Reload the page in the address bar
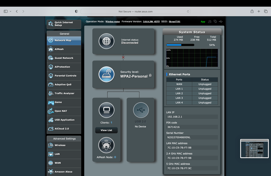Image resolution: width=271 pixels, height=176 pixels. [188, 12]
